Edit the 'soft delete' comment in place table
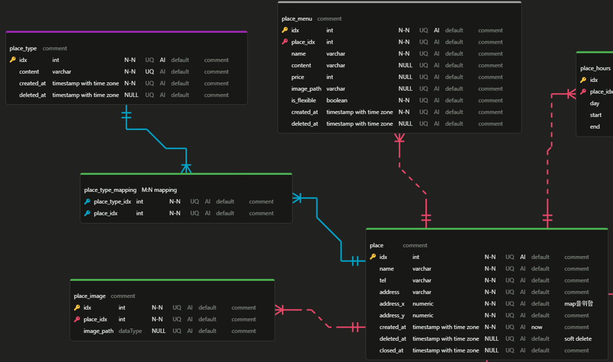The width and height of the screenshot is (613, 362). (578, 339)
